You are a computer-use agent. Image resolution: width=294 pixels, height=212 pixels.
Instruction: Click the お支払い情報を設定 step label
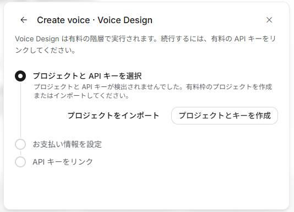point(67,144)
